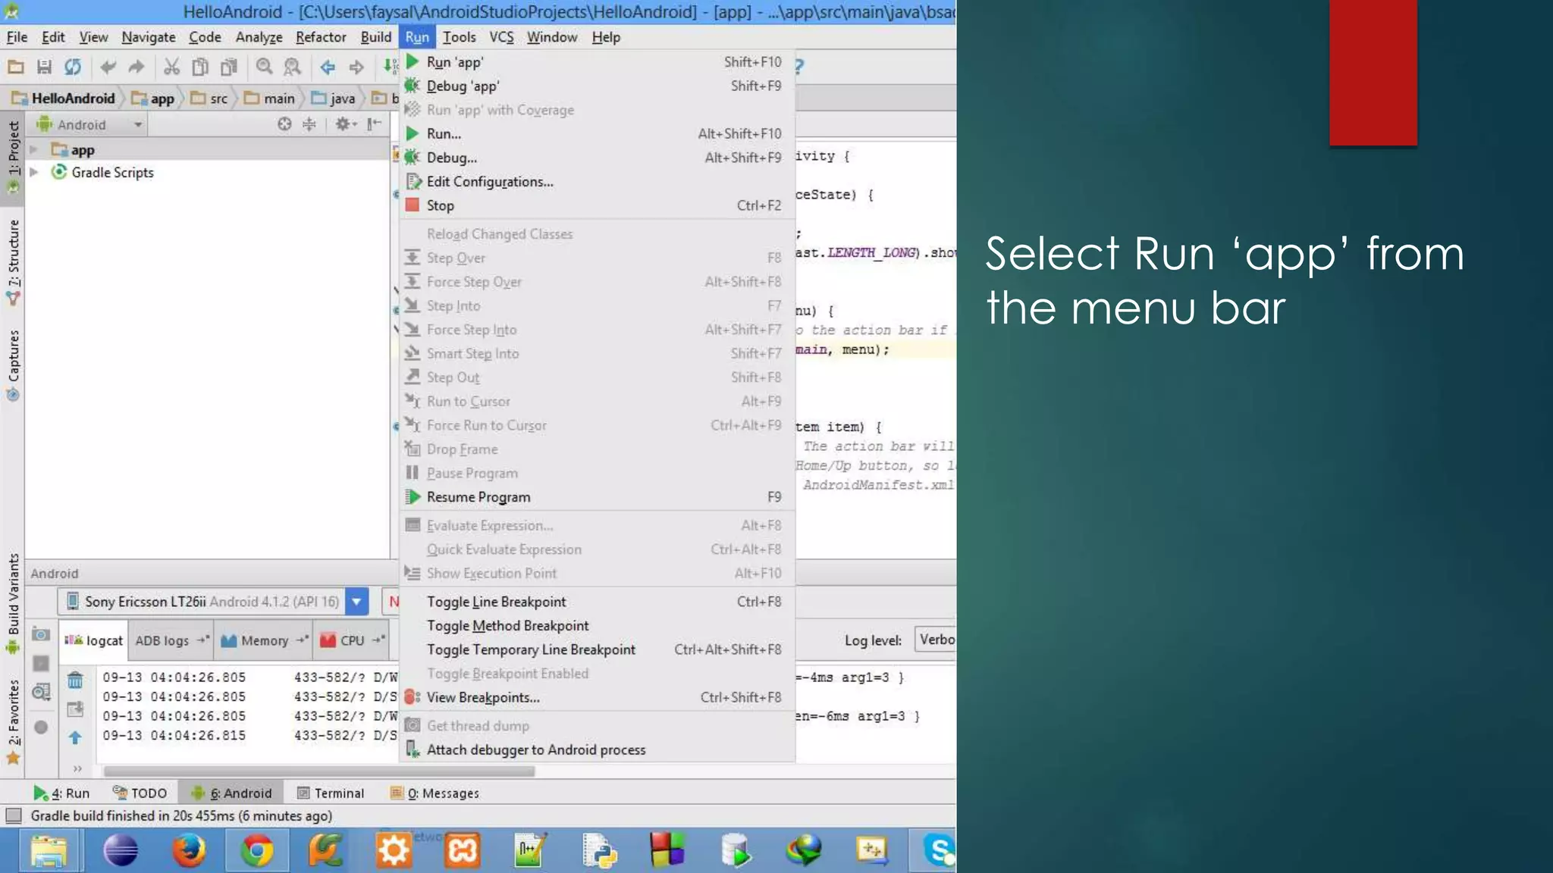Viewport: 1553px width, 873px height.
Task: Open the Tools menu
Action: coord(460,37)
